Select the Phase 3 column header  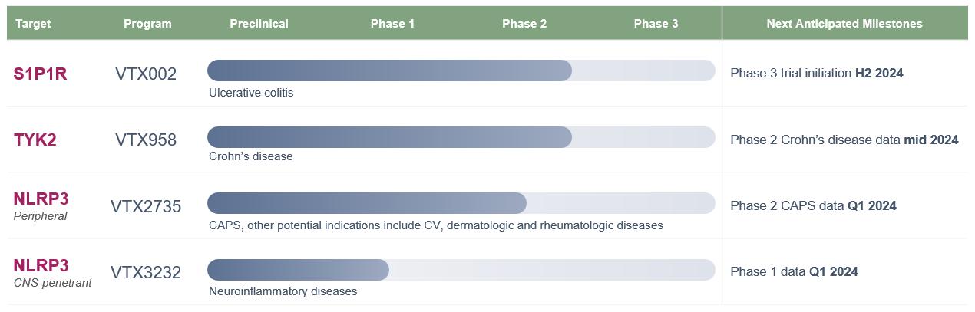click(656, 24)
